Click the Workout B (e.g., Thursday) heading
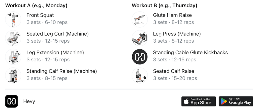This screenshot has width=258, height=108. point(164,6)
